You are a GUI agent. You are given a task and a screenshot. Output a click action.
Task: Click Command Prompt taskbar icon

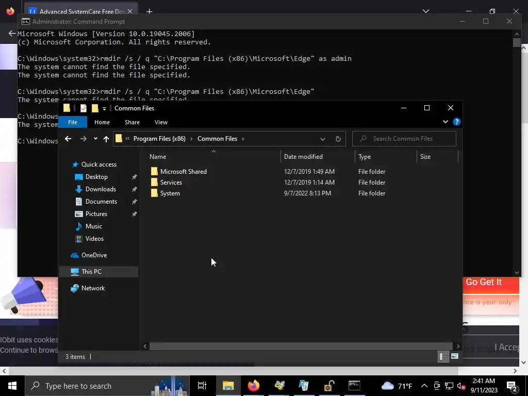pyautogui.click(x=354, y=386)
